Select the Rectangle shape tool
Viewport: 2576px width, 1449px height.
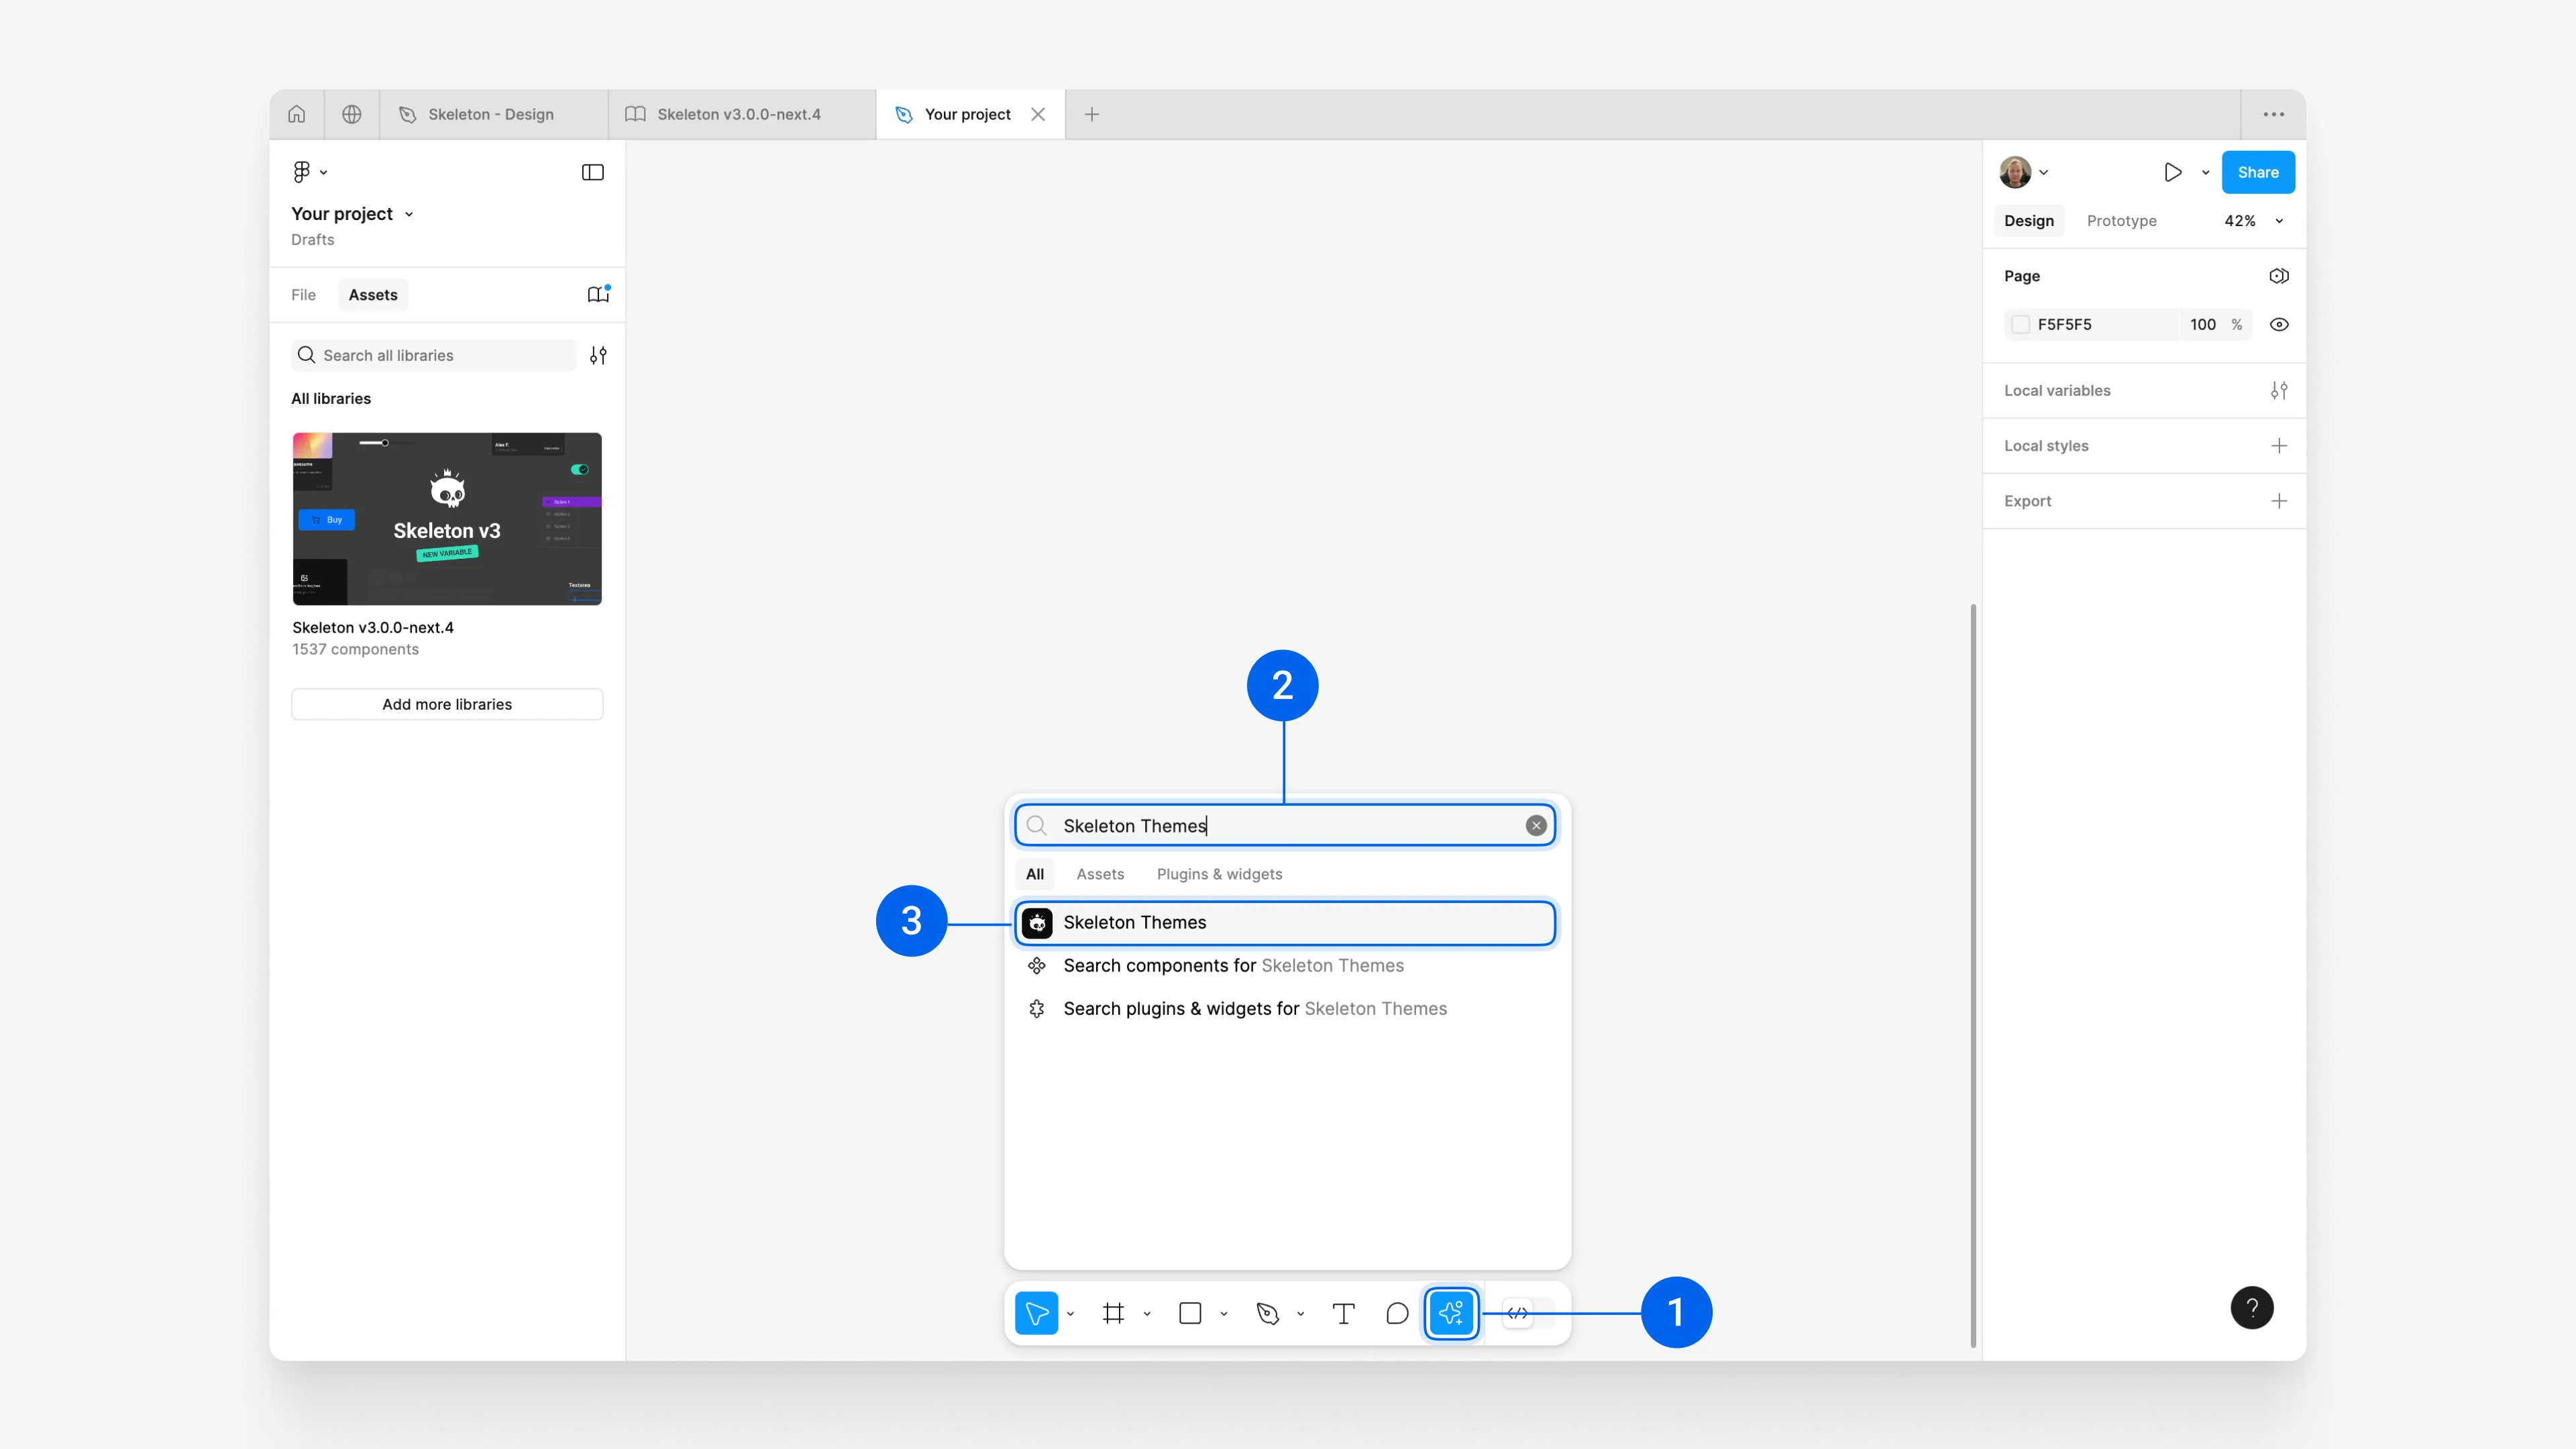1190,1313
